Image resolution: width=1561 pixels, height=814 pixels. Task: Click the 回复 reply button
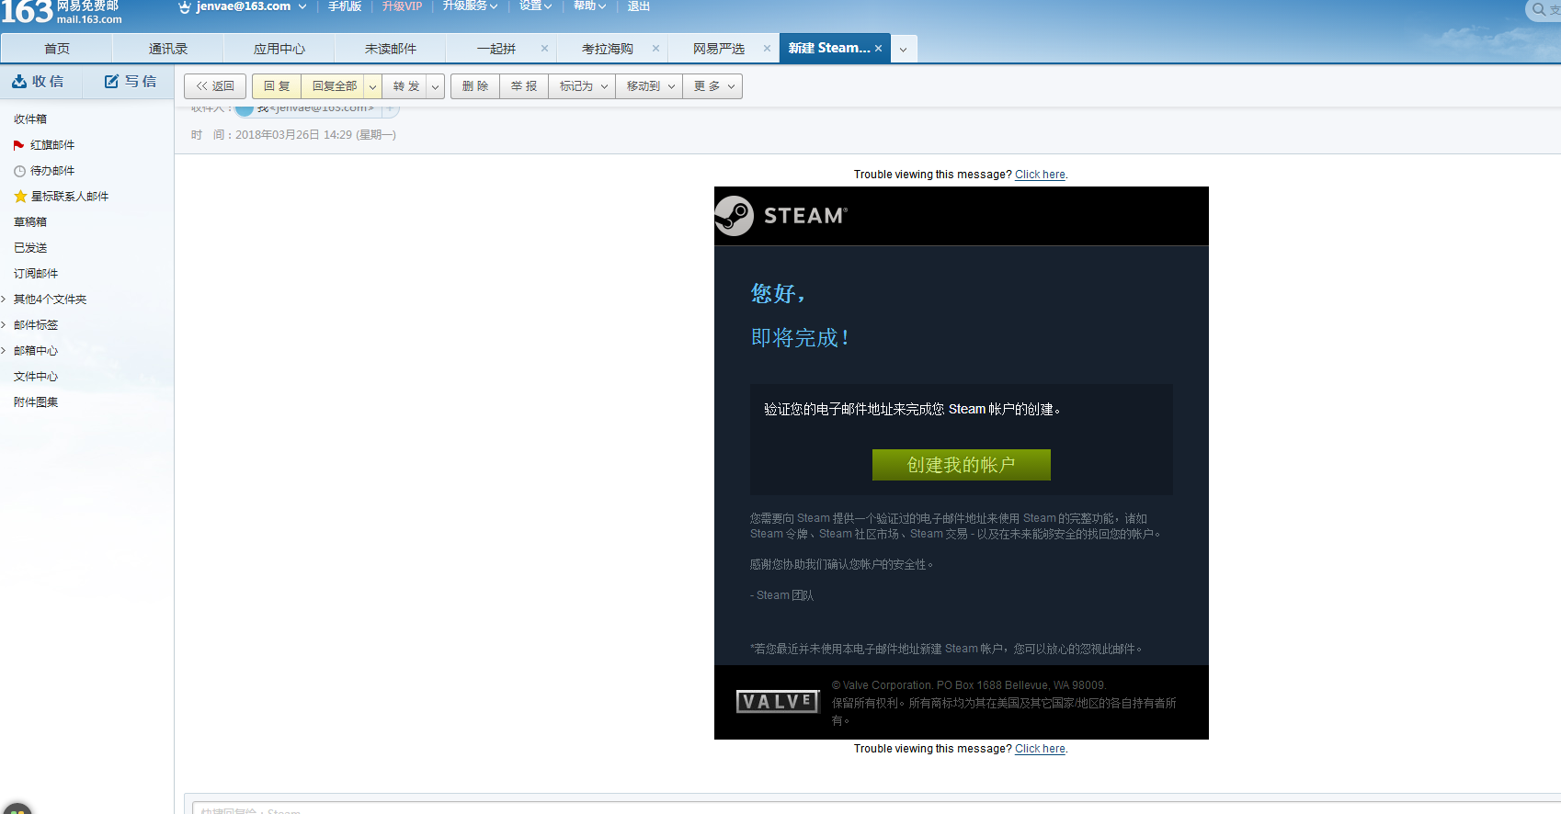pyautogui.click(x=277, y=86)
